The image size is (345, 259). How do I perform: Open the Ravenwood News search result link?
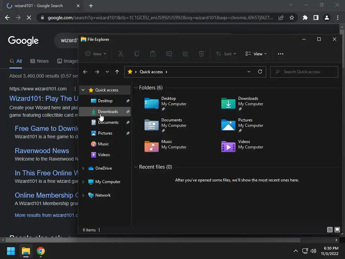click(42, 151)
